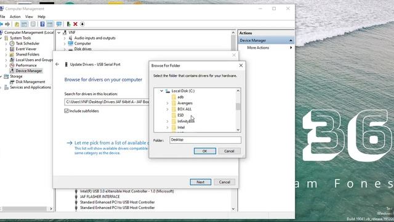Click OK in Browse For Folder dialog
Screen dimensions: 394x222
205,151
